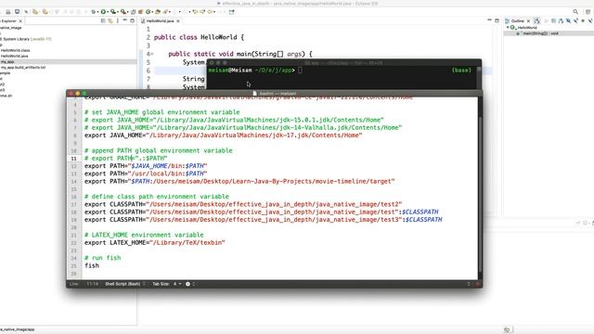Open the Eclipse toolbar search magnifier
Screen dimensions: 594x334
tap(575, 12)
